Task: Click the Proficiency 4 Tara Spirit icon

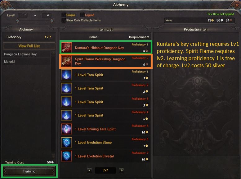Action: 66,115
